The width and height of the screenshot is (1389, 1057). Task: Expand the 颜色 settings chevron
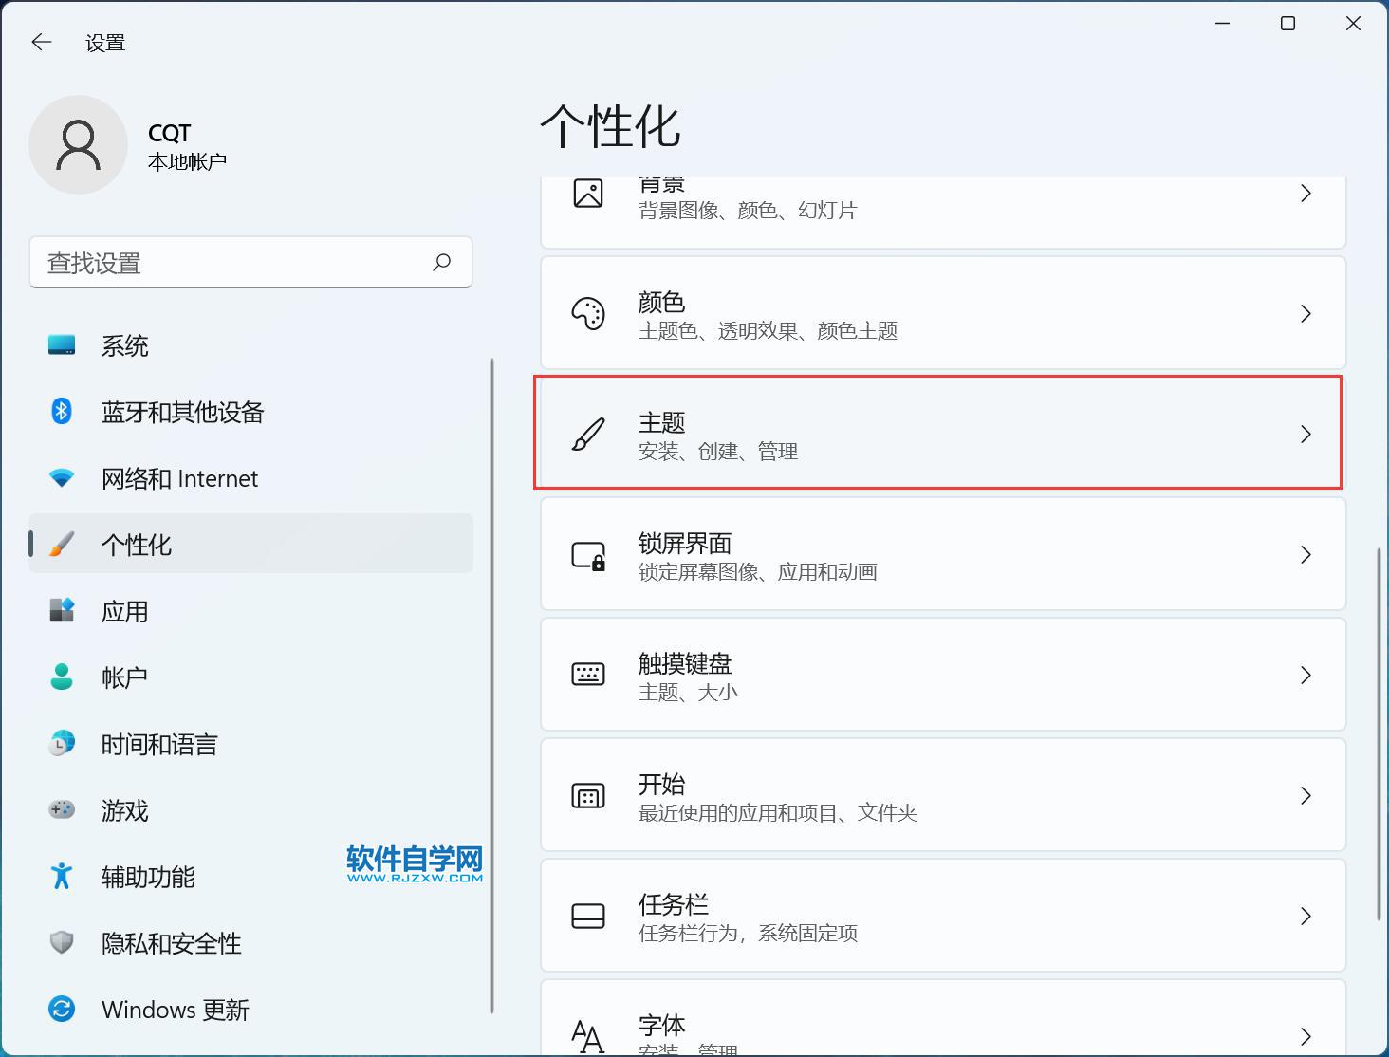(1306, 314)
